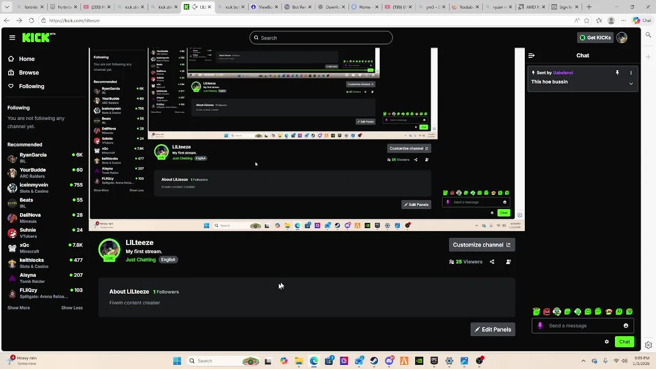Open YourBudde recommended channel
The height and width of the screenshot is (369, 656).
(45, 173)
